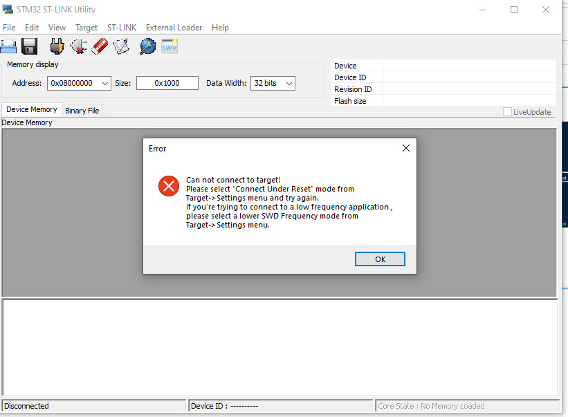Viewport: 568px width, 417px height.
Task: Click the Device ID status field
Action: 280,405
